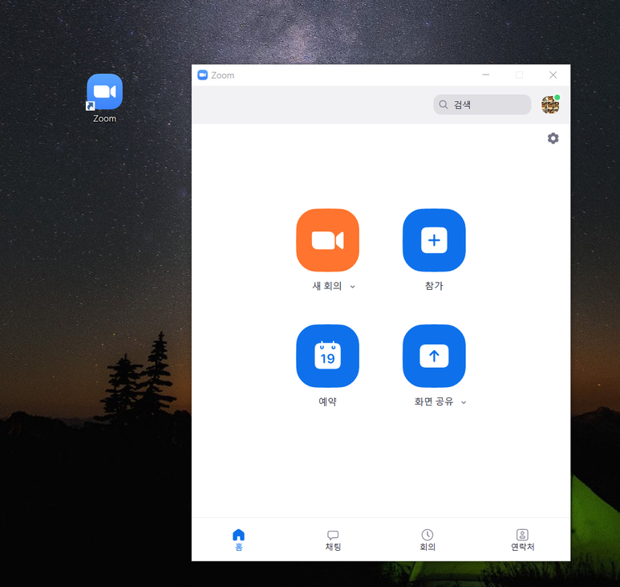Switch to the 채팅 (Chat) tab
Image resolution: width=620 pixels, height=587 pixels.
333,540
